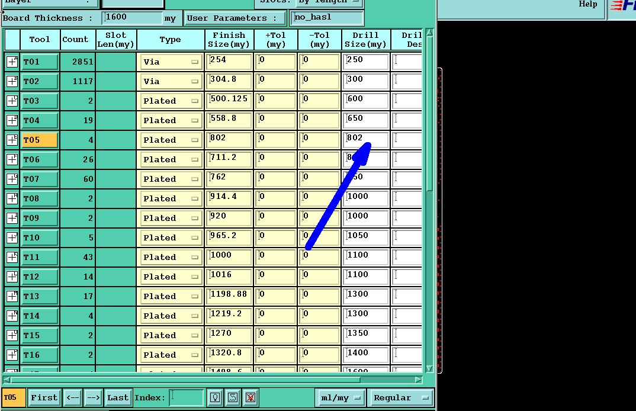Click the vertical scrollbar thumb
Screen dimensions: 636x411
pyautogui.click(x=429, y=114)
